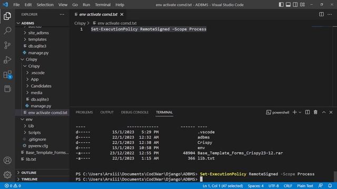This screenshot has height=189, width=337.
Task: Open the notebook-style icon below Extensions
Action: pos(7,89)
